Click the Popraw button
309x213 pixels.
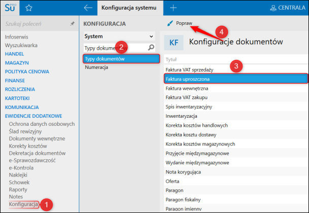pyautogui.click(x=180, y=23)
